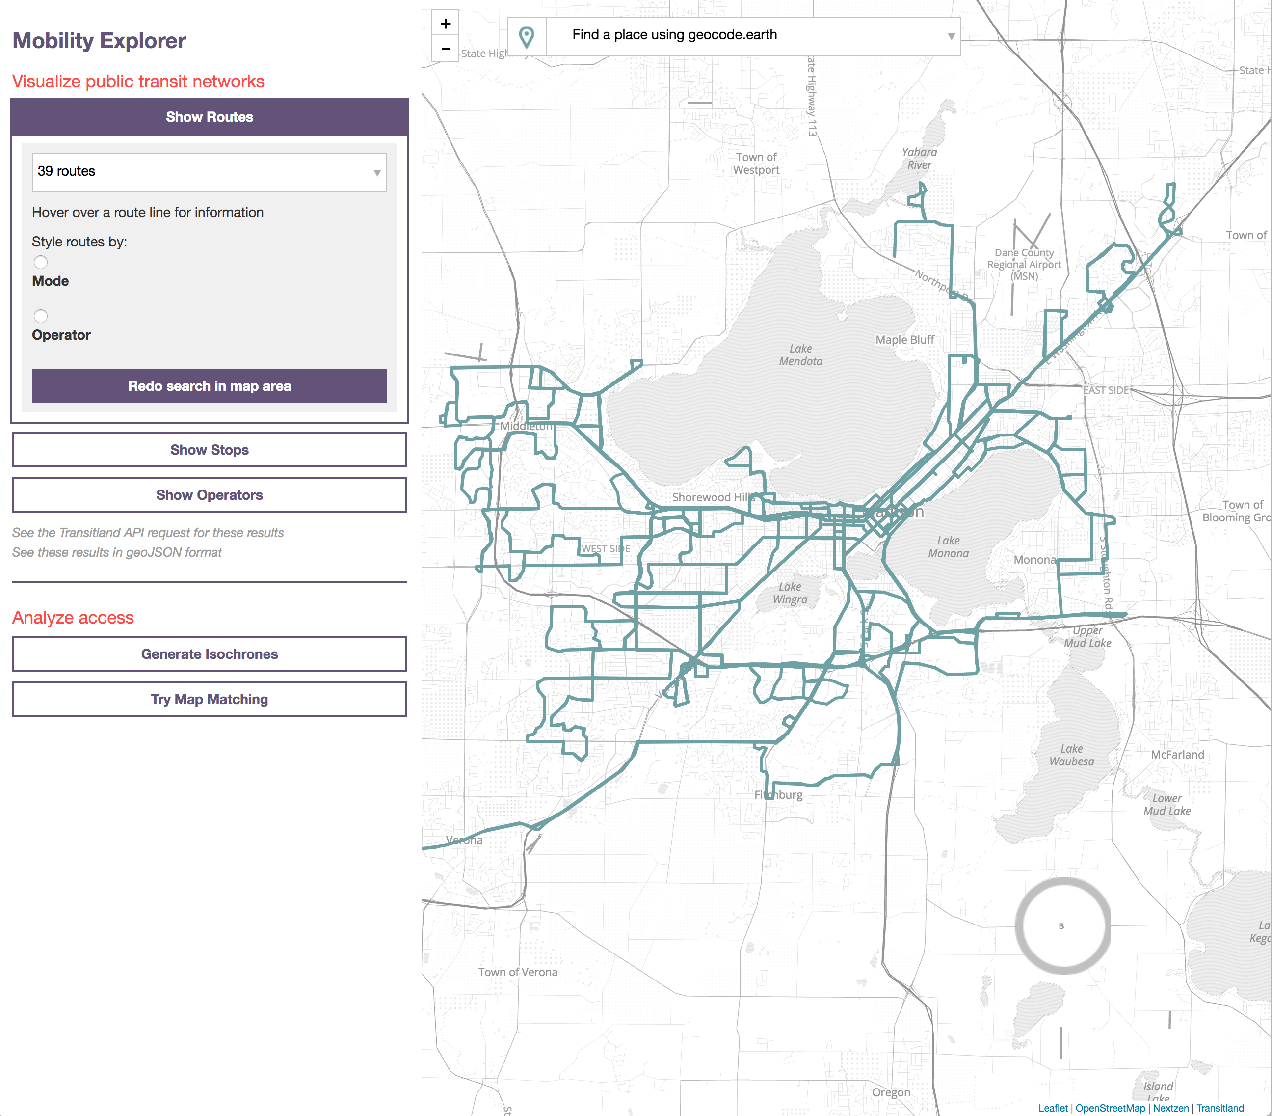The height and width of the screenshot is (1116, 1272).
Task: Expand the geocode.earth place search arrow
Action: point(951,36)
